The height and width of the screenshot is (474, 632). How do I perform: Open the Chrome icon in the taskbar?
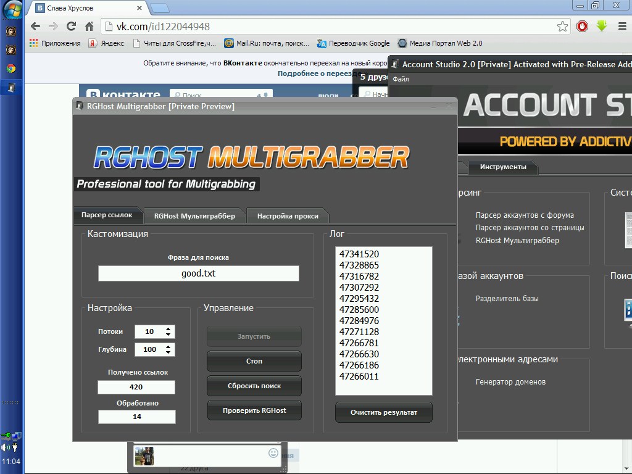pyautogui.click(x=11, y=69)
